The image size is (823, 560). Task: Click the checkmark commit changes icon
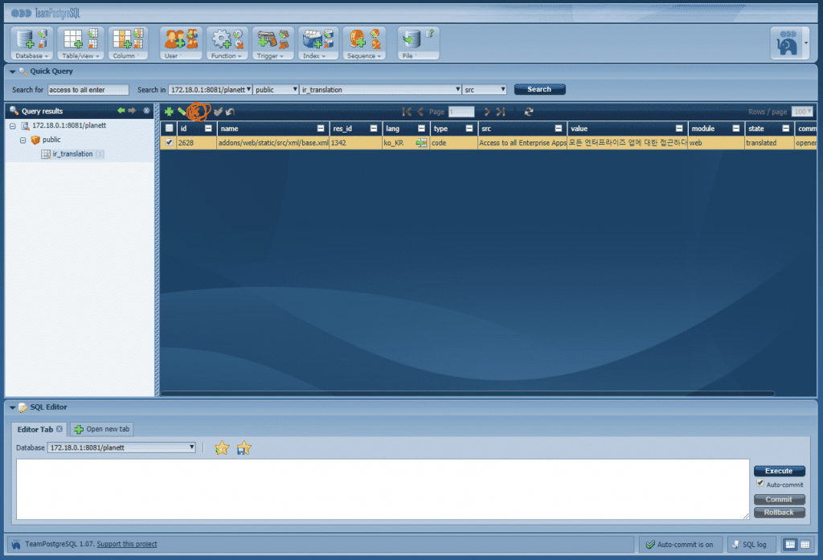pyautogui.click(x=218, y=111)
